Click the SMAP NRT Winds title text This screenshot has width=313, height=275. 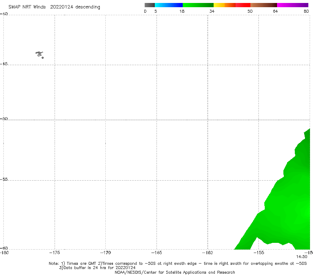click(27, 7)
